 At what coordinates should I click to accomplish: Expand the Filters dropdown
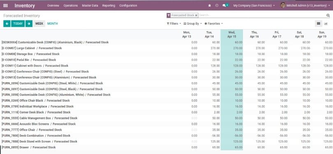tap(174, 23)
